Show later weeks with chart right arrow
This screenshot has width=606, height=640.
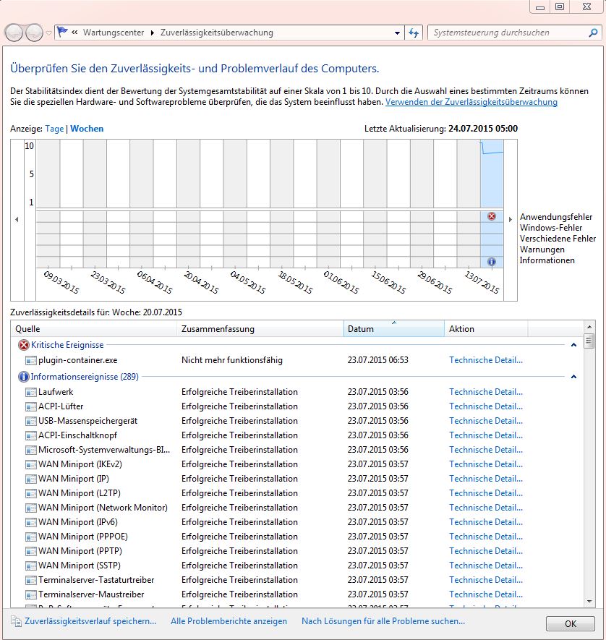point(510,220)
